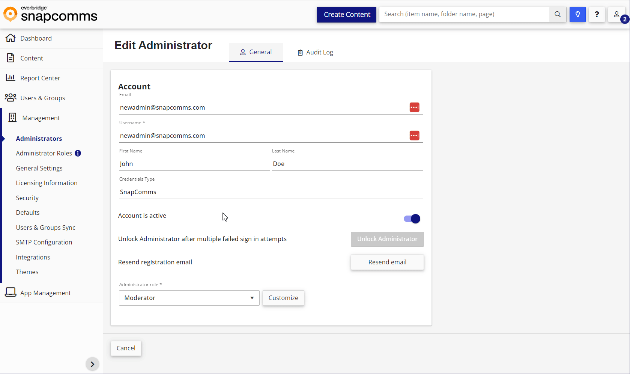The height and width of the screenshot is (374, 630).
Task: Click the Credentials Type field
Action: pyautogui.click(x=271, y=192)
